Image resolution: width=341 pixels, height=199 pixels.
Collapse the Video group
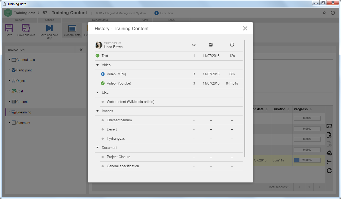tap(97, 65)
